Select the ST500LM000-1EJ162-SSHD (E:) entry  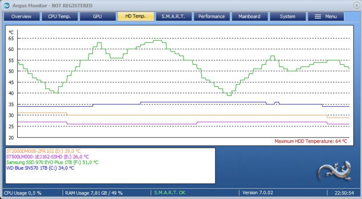point(48,157)
